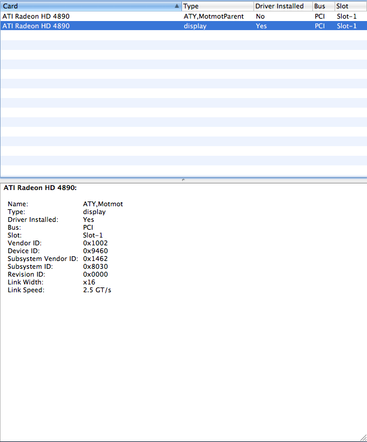
Task: Click the Revision ID value 0x0000
Action: [x=95, y=274]
